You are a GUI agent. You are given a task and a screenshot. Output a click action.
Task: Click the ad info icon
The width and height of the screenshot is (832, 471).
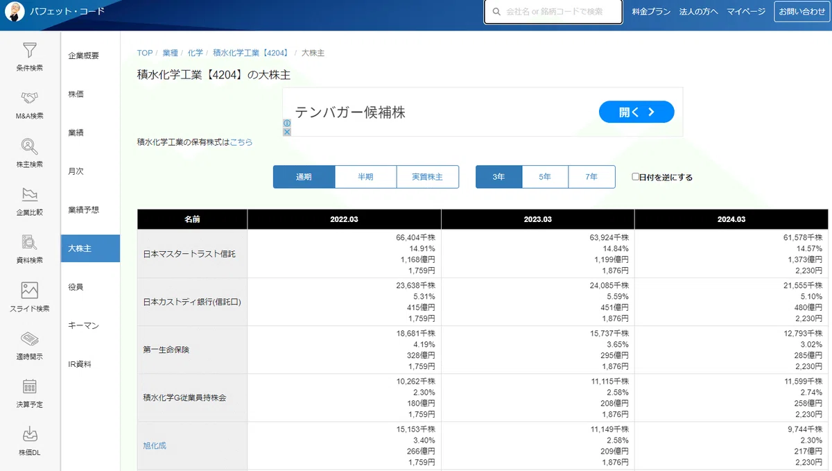[287, 123]
